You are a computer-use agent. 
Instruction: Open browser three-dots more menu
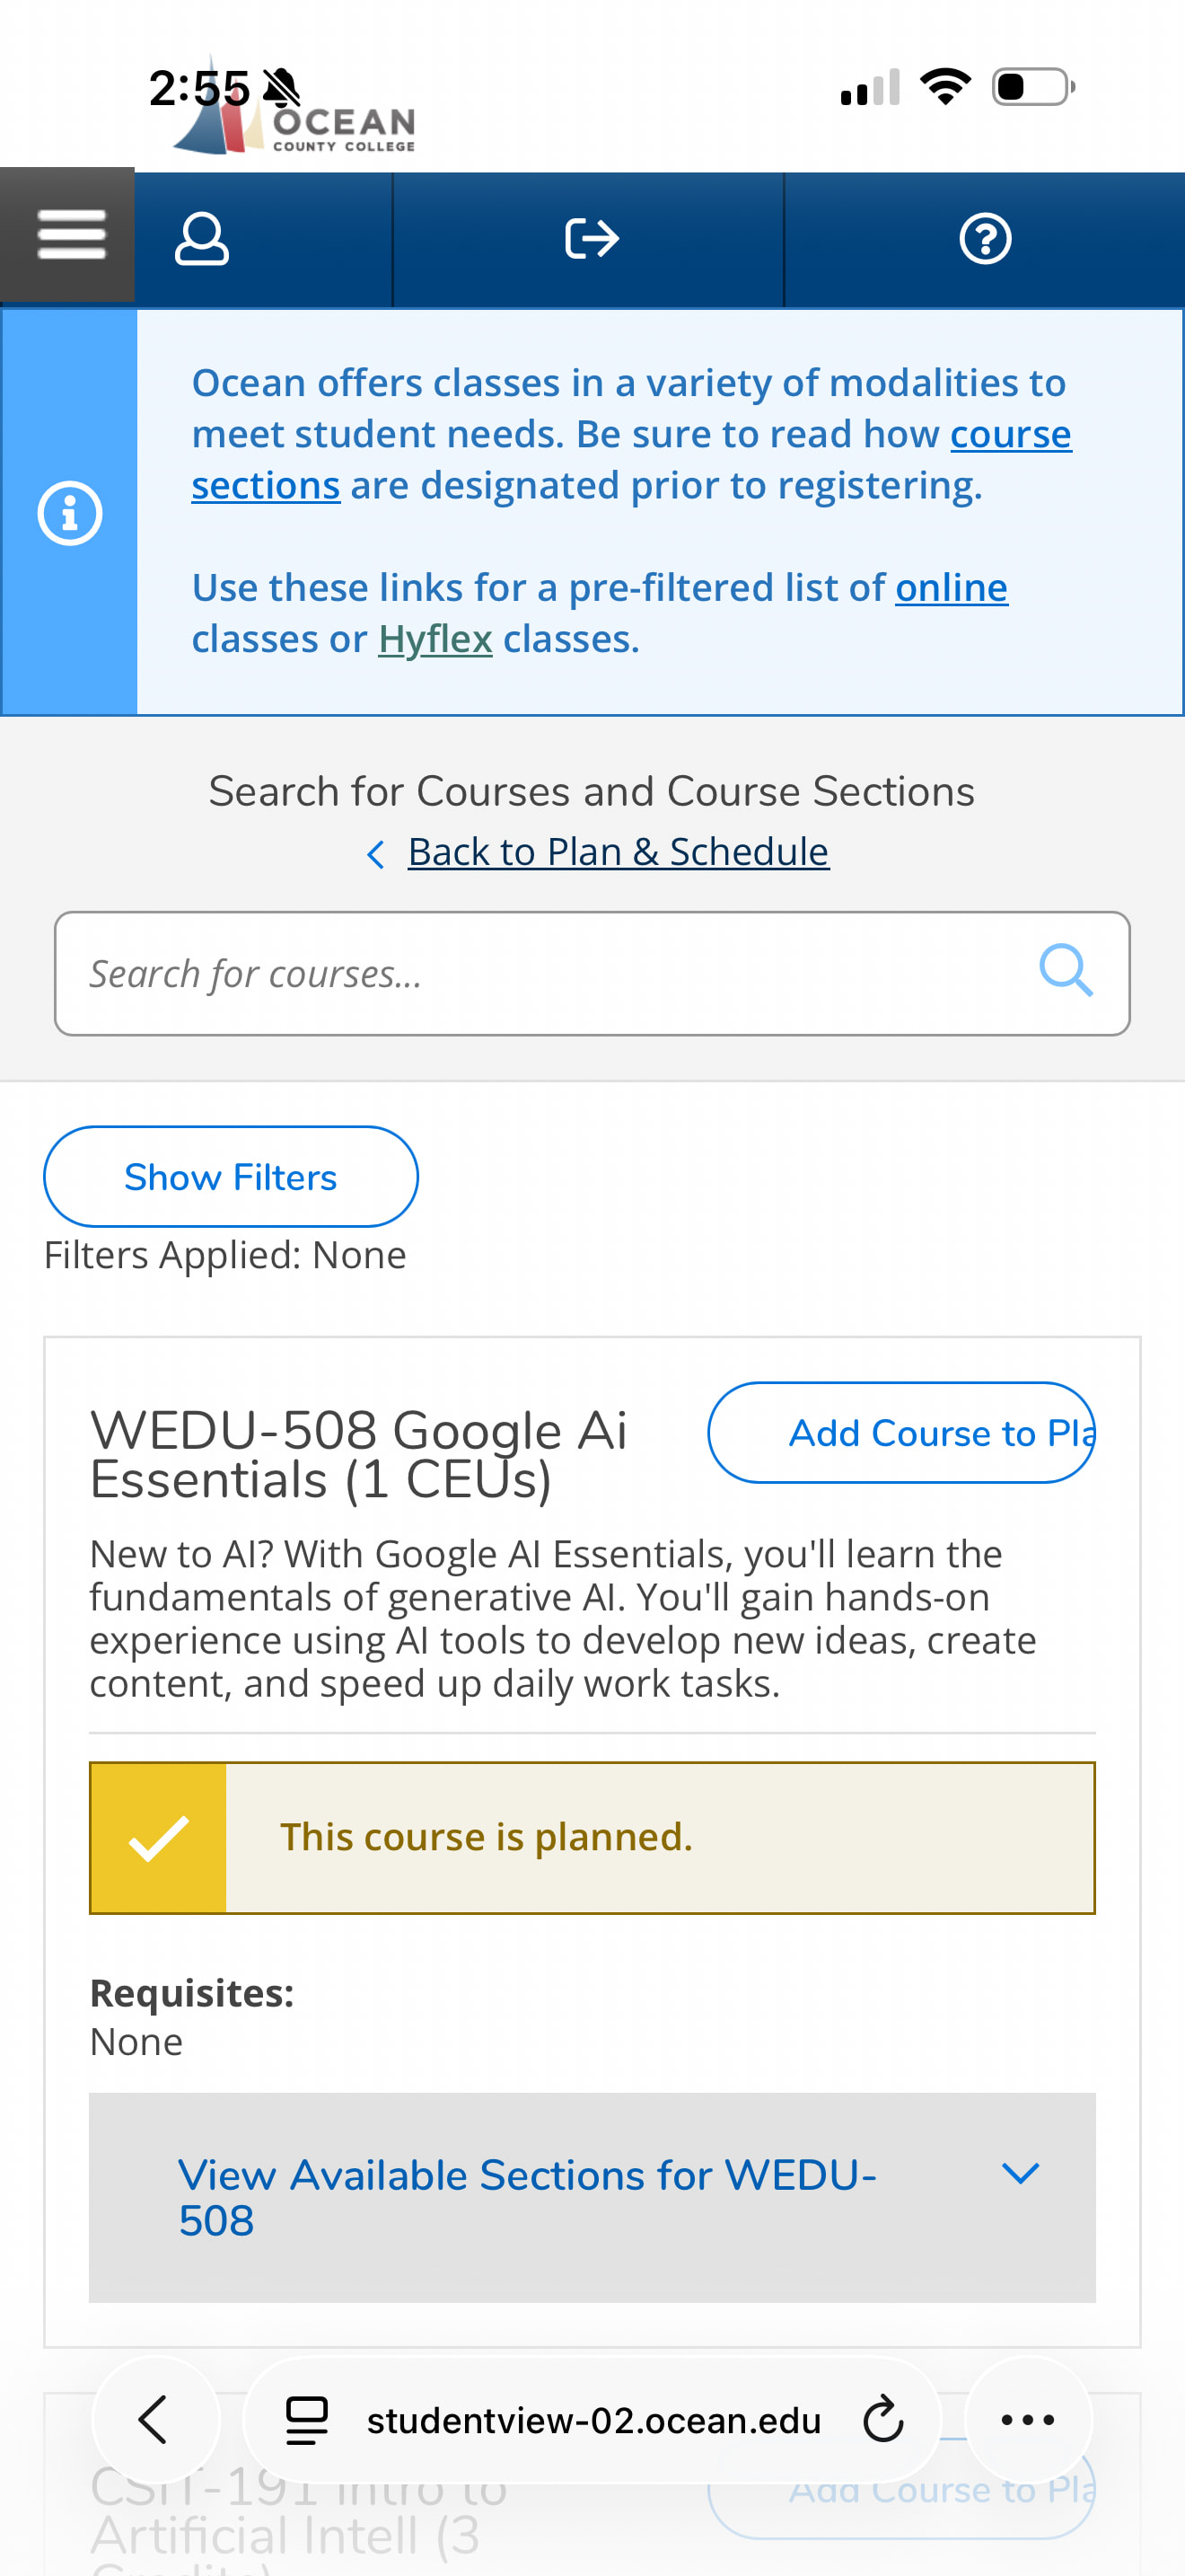[1027, 2420]
